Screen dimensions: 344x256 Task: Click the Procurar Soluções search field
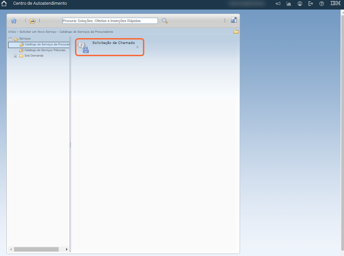(110, 21)
